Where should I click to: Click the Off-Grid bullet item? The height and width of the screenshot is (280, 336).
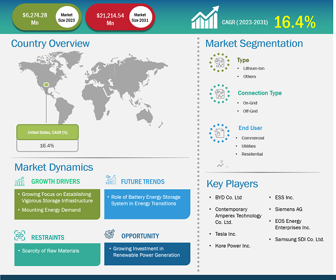250,111
